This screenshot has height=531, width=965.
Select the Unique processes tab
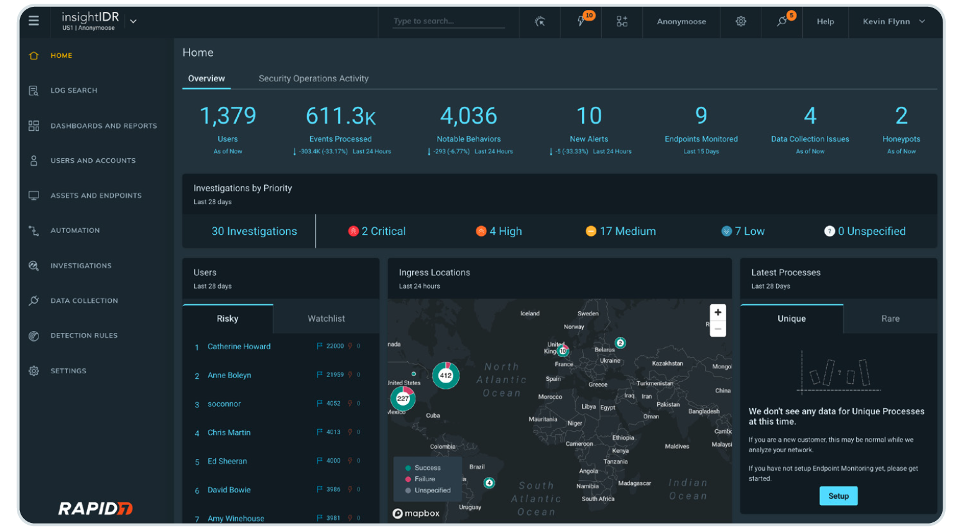tap(792, 319)
